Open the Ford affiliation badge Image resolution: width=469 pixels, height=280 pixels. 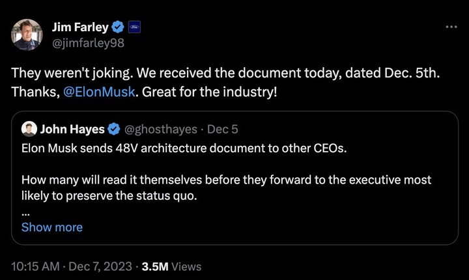click(135, 27)
